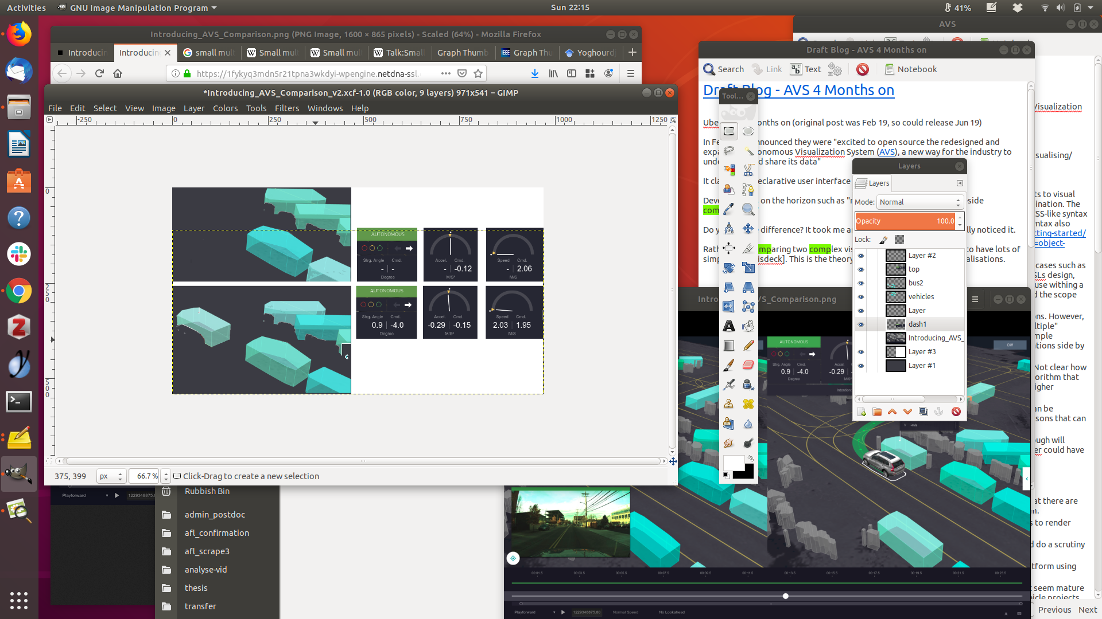Open the px units dropdown
The width and height of the screenshot is (1102, 619).
[x=111, y=476]
